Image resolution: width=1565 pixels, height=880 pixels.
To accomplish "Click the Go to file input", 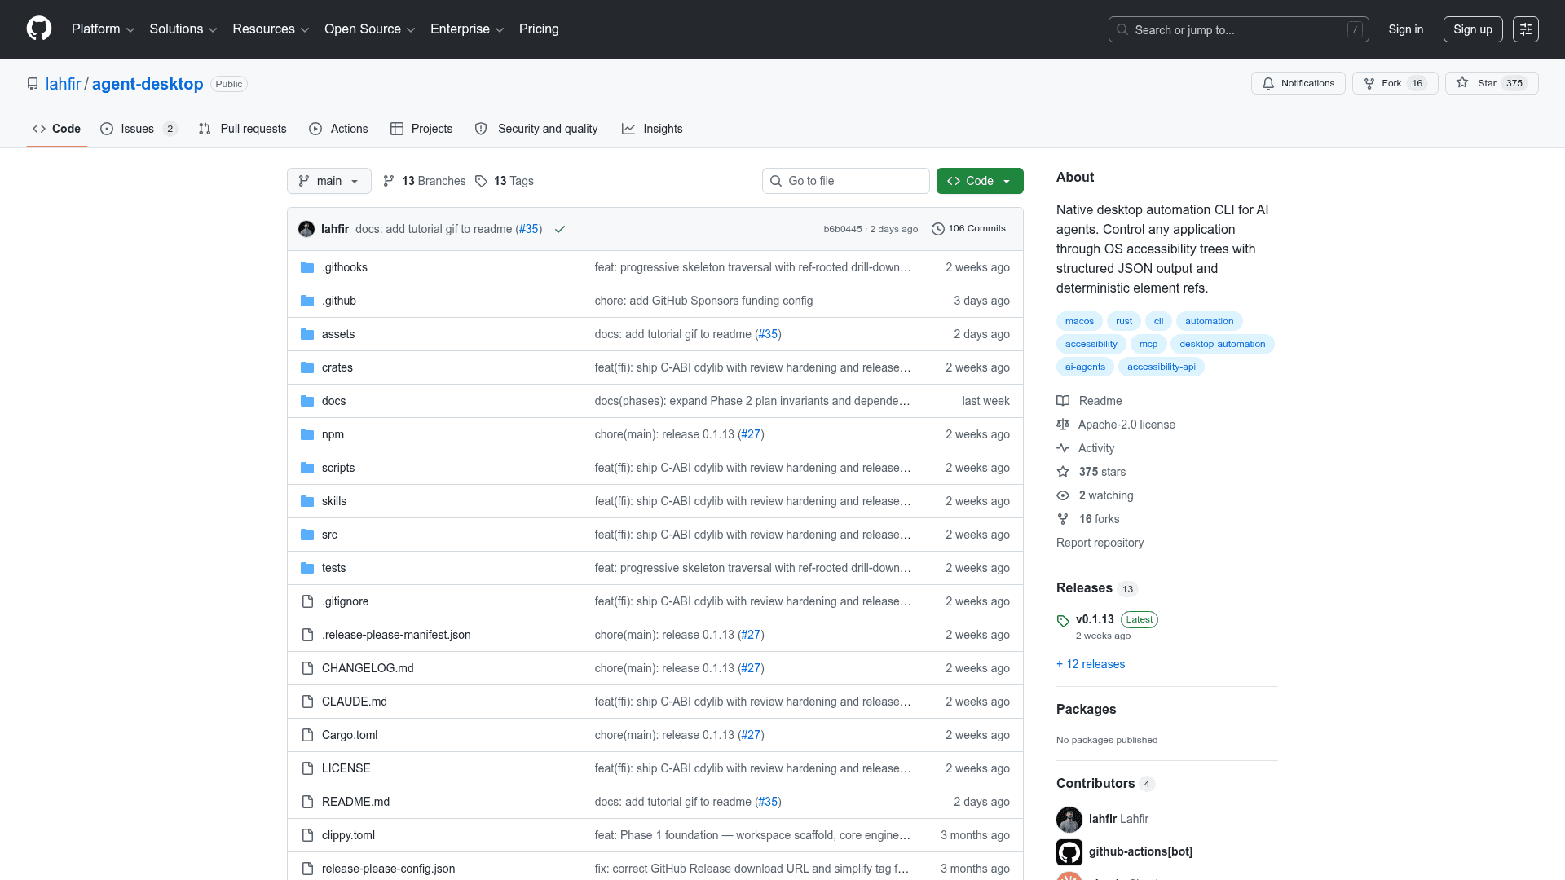I will coord(846,181).
